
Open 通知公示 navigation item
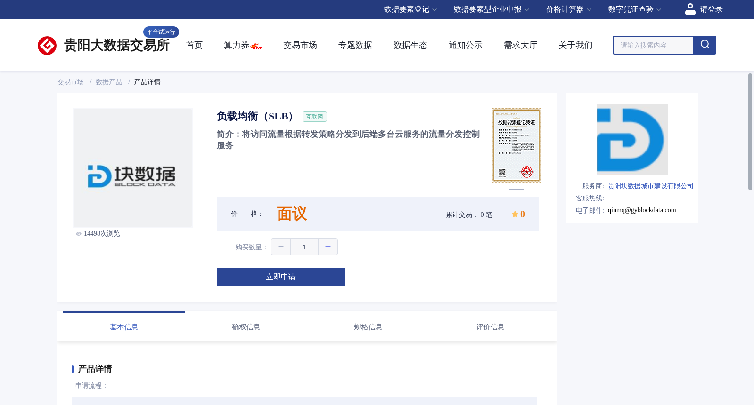466,45
